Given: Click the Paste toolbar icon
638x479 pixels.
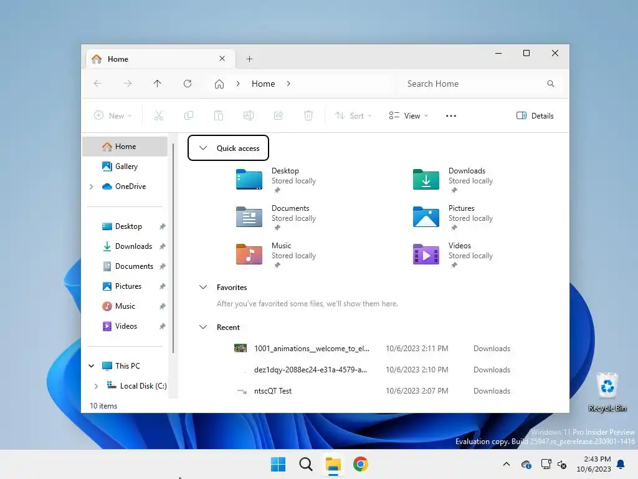Looking at the screenshot, I should [219, 115].
